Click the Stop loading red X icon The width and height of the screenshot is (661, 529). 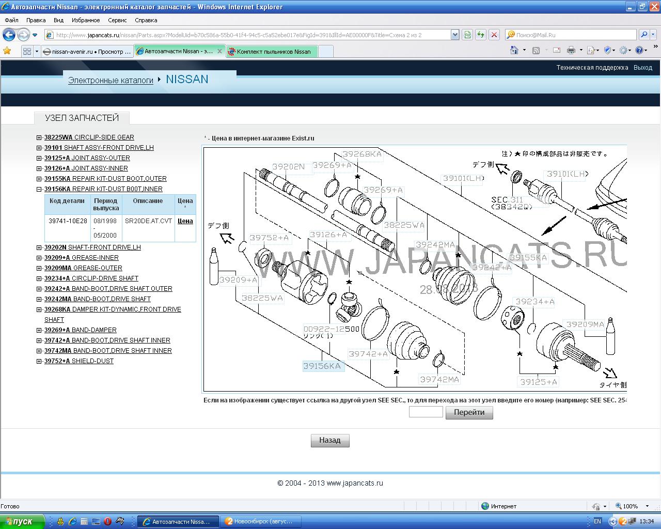pyautogui.click(x=494, y=35)
